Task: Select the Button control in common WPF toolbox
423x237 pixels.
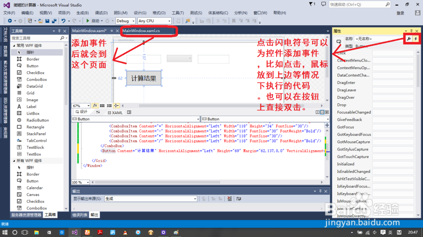Action: [x=32, y=66]
